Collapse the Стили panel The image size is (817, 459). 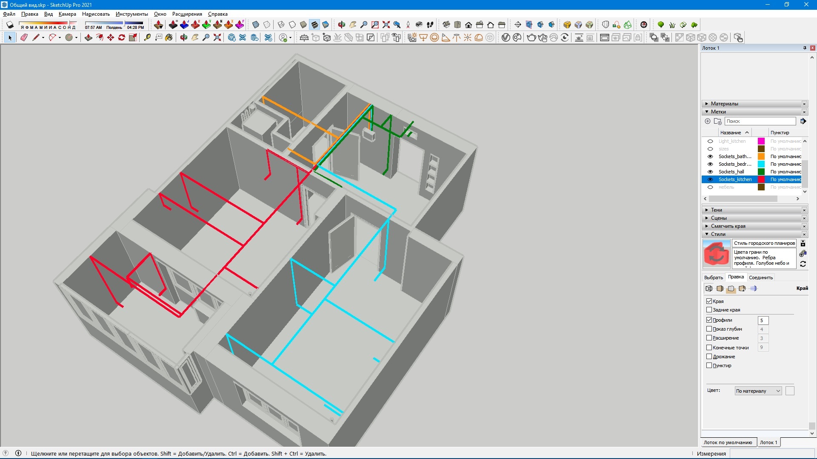pyautogui.click(x=754, y=234)
